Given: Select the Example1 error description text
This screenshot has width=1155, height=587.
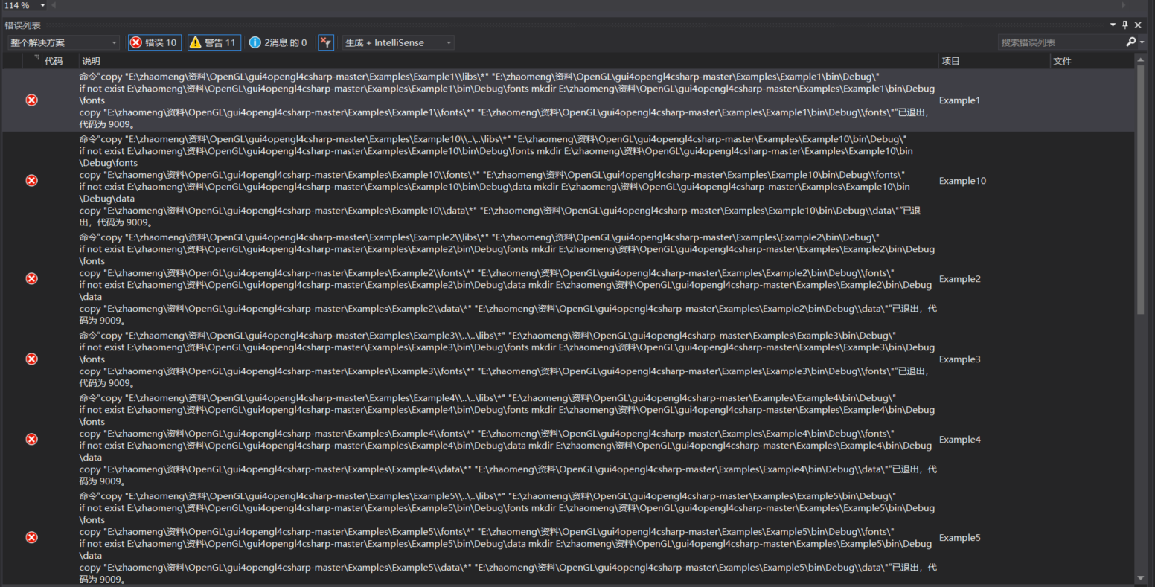Looking at the screenshot, I should 508,100.
